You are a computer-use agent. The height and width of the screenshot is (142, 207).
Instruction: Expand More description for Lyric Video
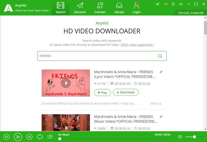[156, 103]
